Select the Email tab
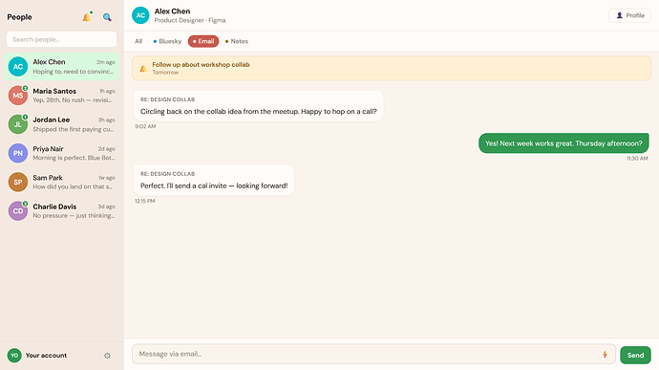Image resolution: width=659 pixels, height=370 pixels. click(x=203, y=41)
